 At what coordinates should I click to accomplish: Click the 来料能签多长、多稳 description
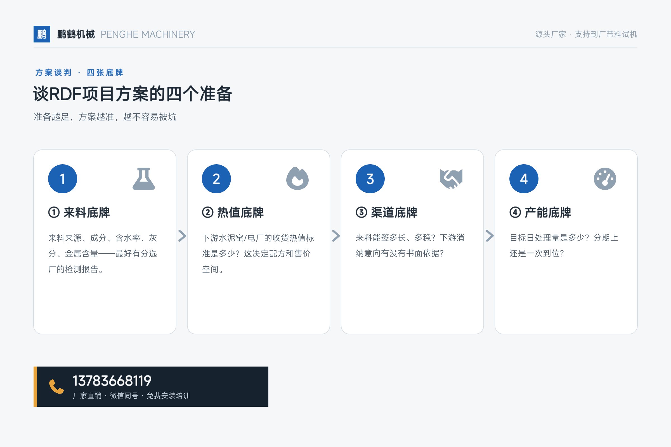click(410, 246)
